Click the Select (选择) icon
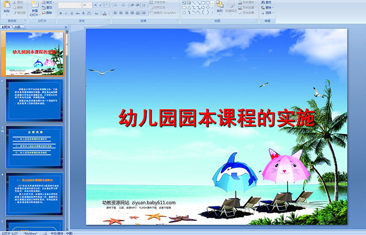 pos(263,13)
